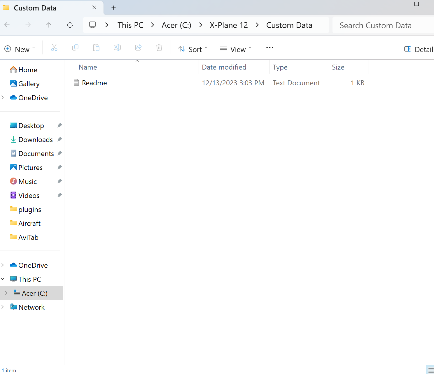Open Home in navigation pane
The width and height of the screenshot is (434, 374).
point(28,70)
